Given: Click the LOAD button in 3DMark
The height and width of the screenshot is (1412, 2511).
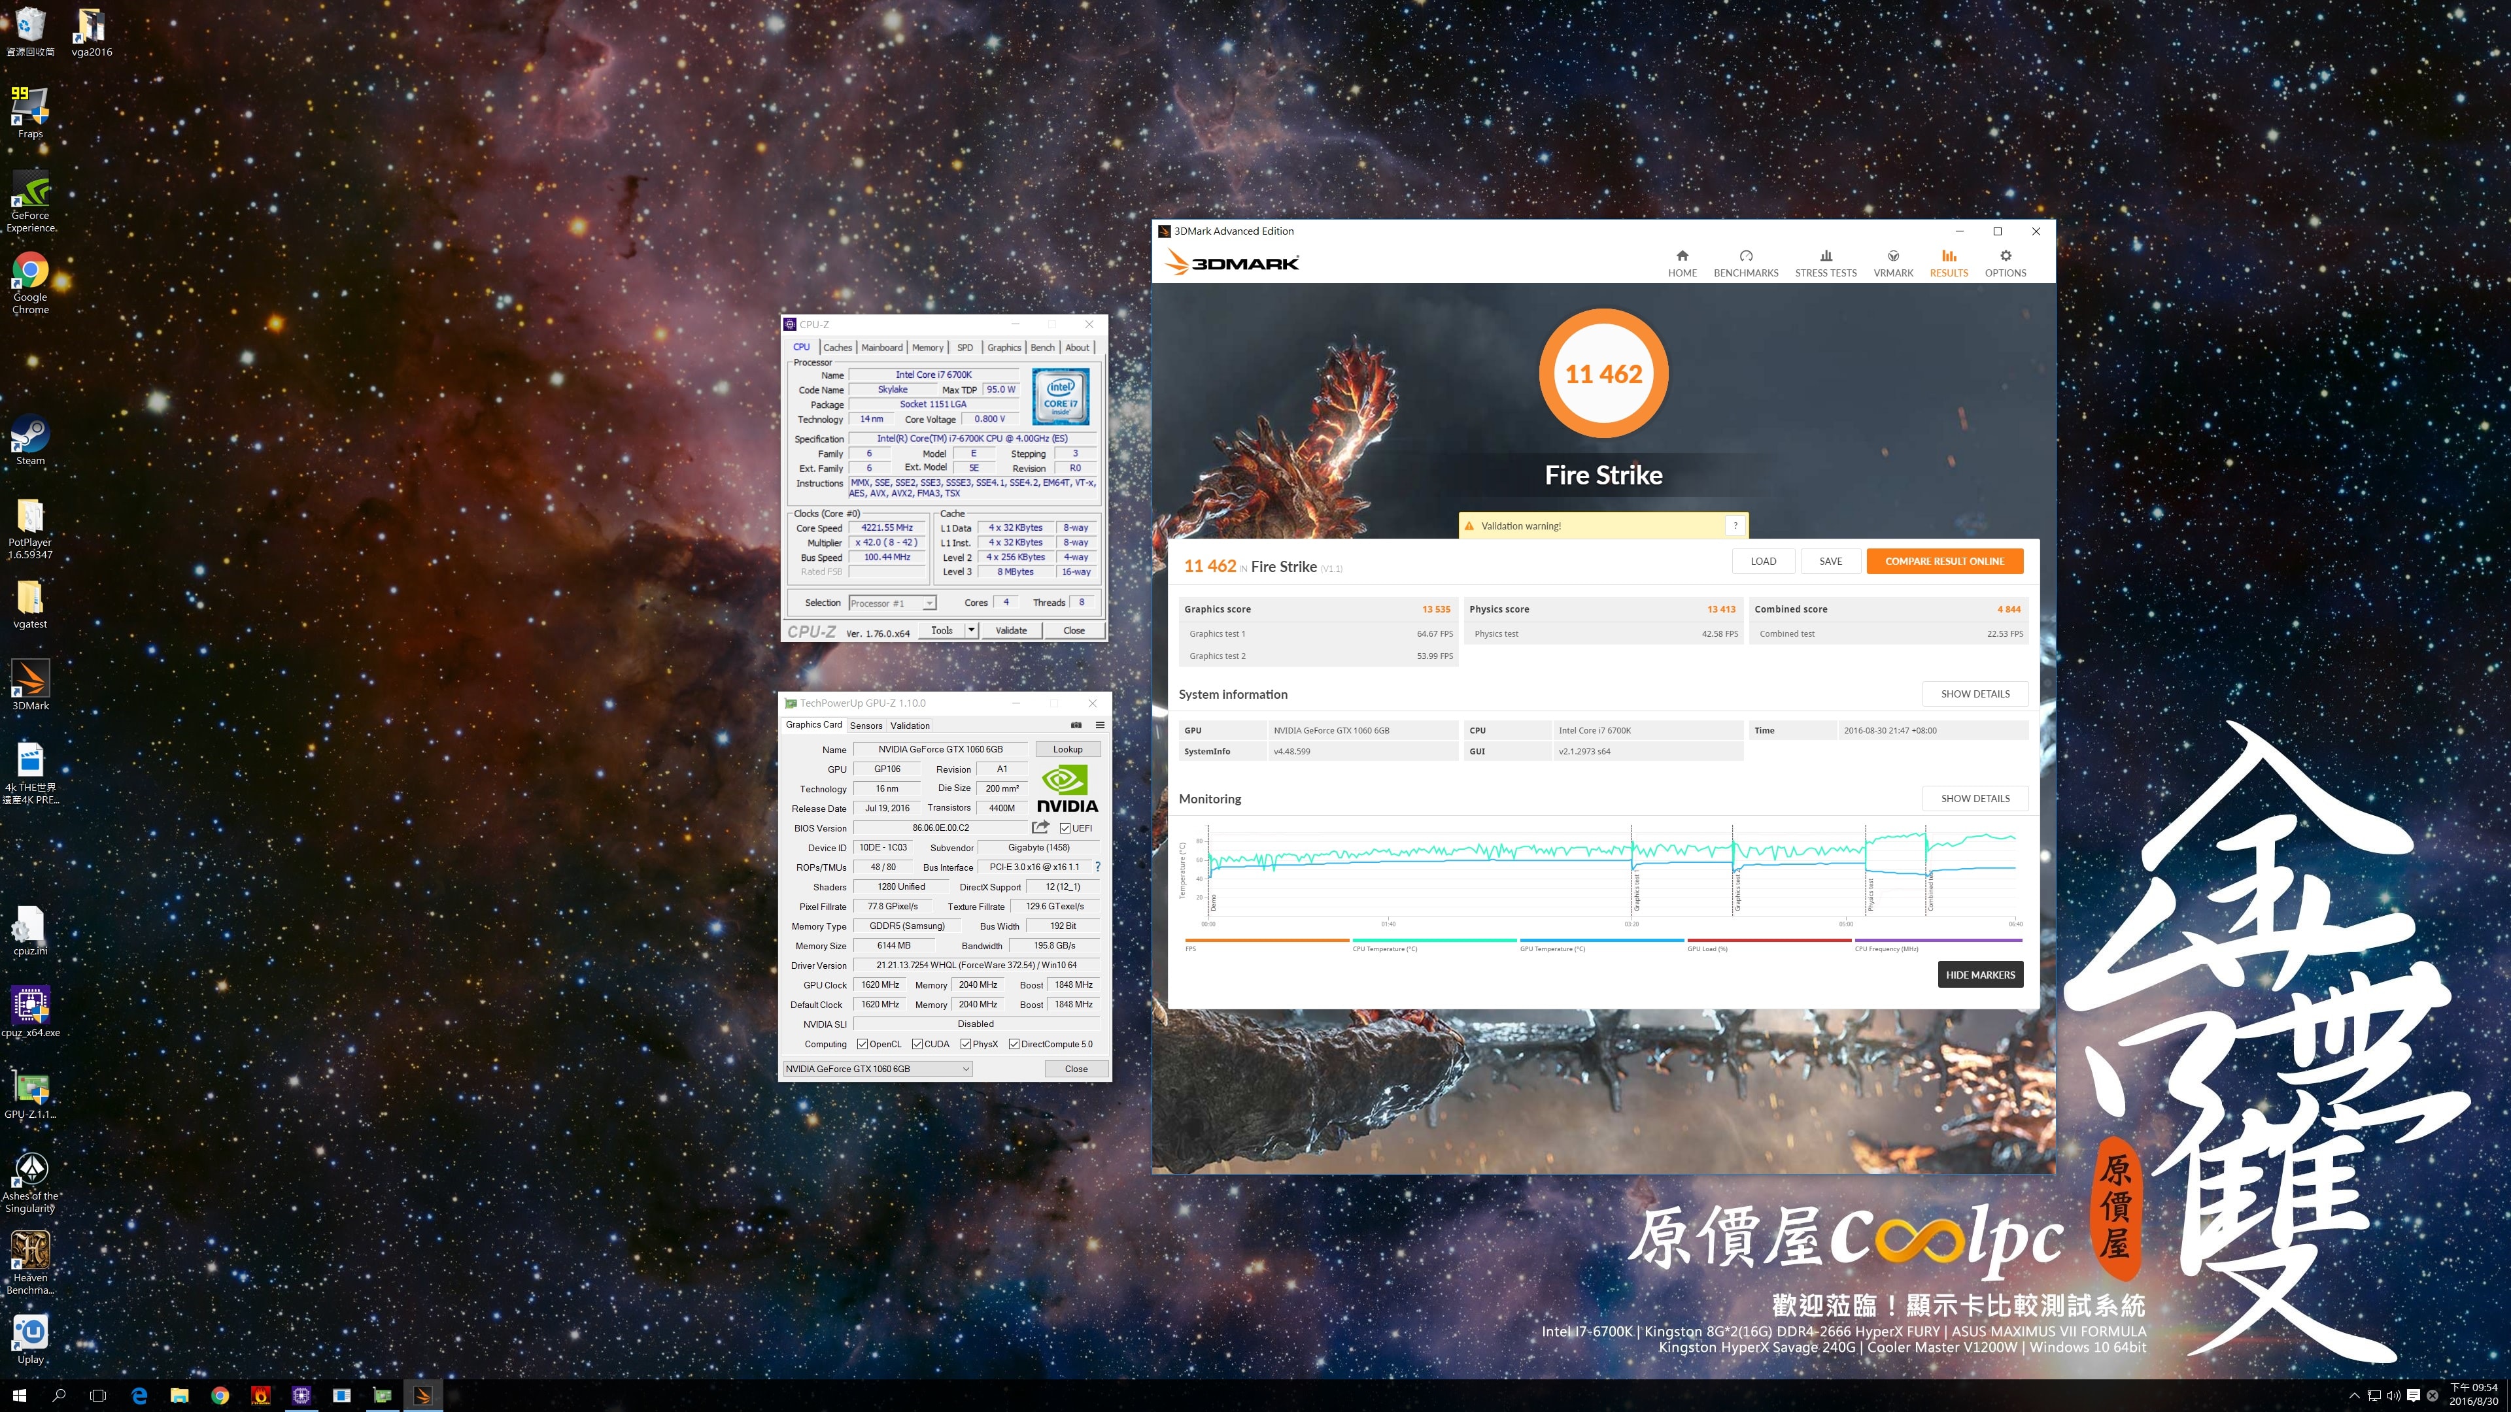Looking at the screenshot, I should pos(1764,562).
